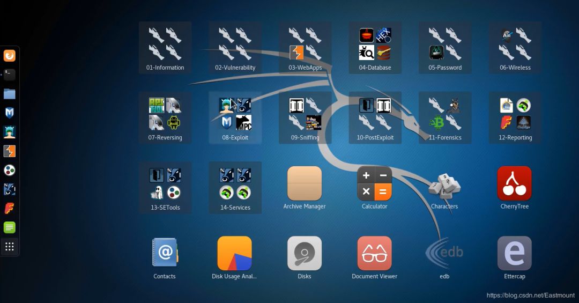Click the Document Viewer label
The width and height of the screenshot is (579, 303).
click(374, 276)
